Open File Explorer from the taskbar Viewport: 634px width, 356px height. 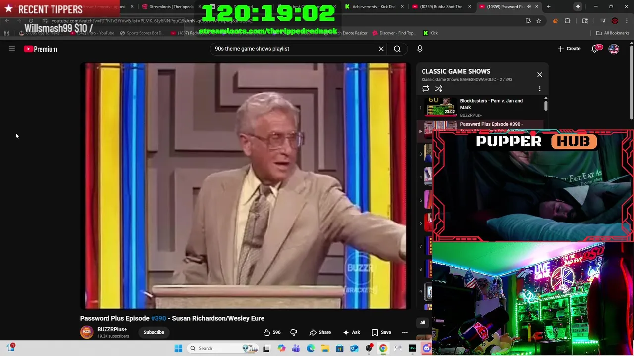[x=325, y=348]
